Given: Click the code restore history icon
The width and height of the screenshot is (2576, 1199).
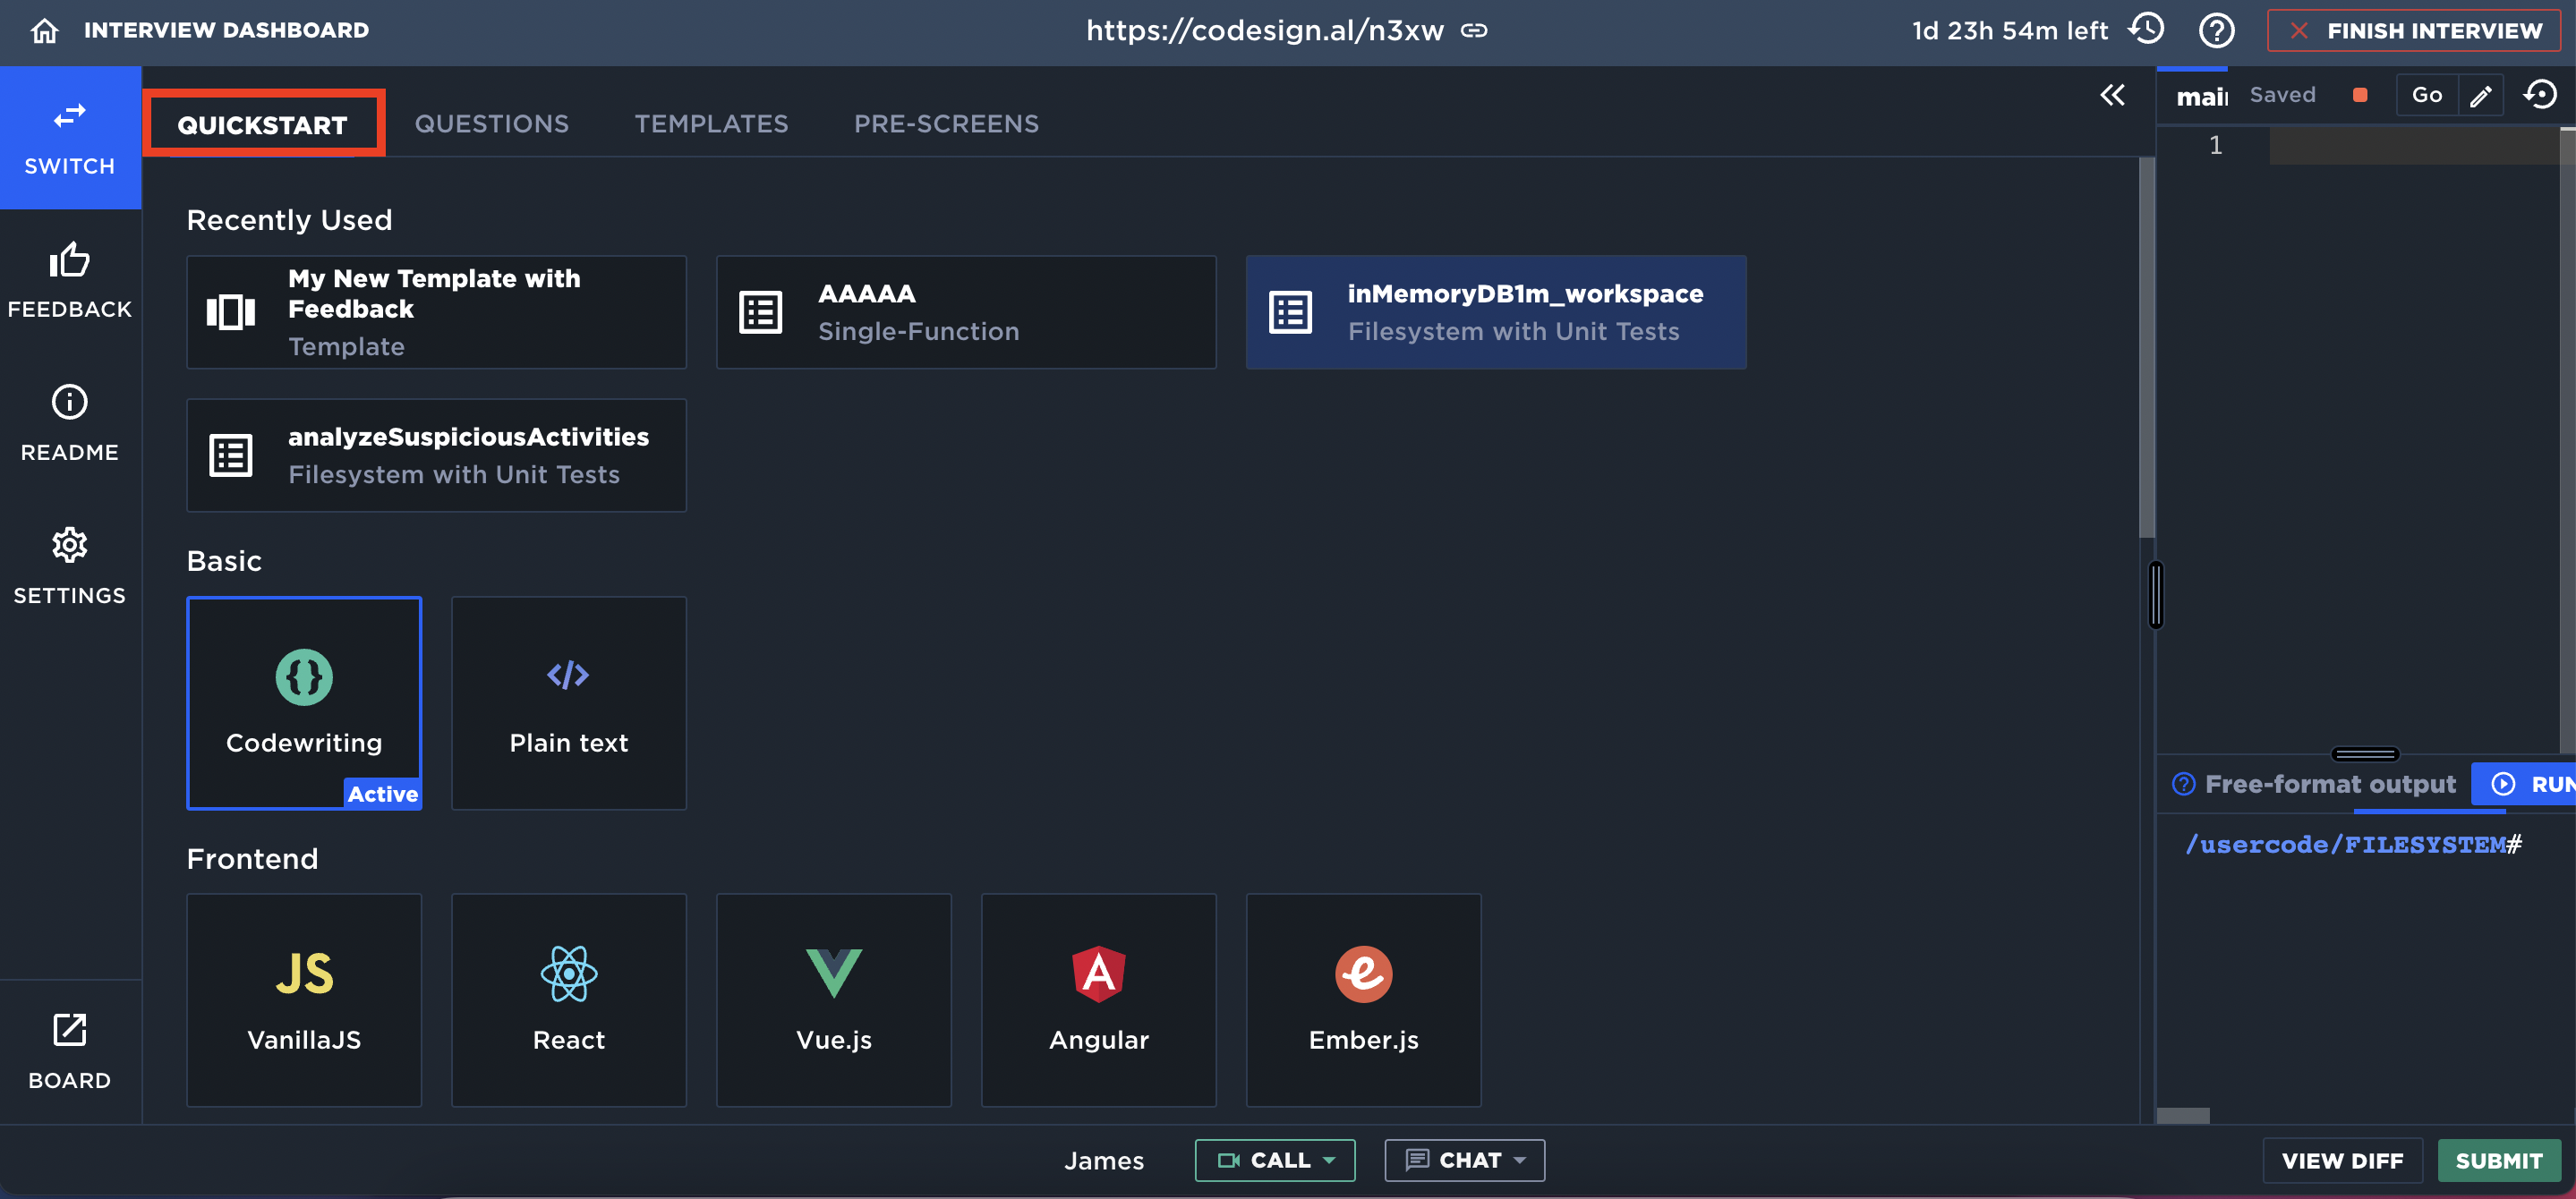Looking at the screenshot, I should coord(2540,95).
